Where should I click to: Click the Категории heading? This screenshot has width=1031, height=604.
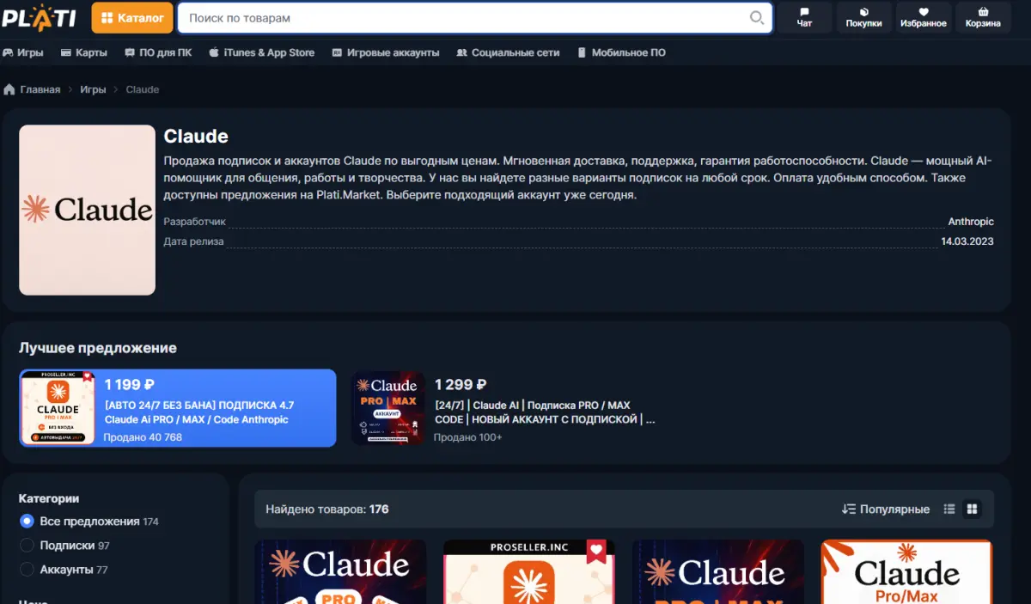pyautogui.click(x=49, y=498)
